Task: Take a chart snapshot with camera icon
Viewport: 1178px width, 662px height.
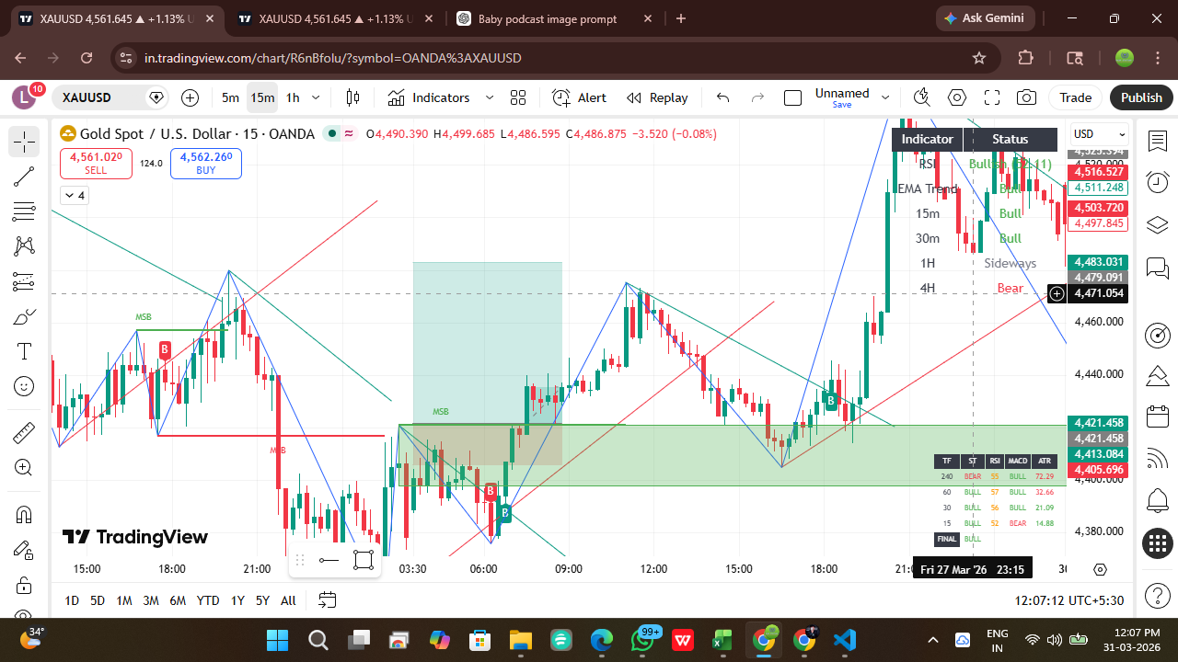Action: 1026,97
